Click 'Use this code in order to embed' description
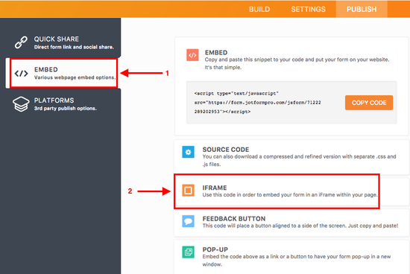This screenshot has height=274, width=410. coord(290,195)
